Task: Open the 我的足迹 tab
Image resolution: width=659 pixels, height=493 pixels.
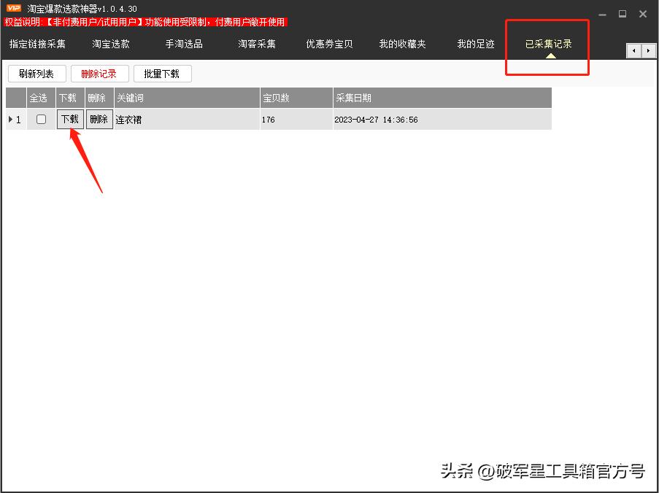Action: 475,44
